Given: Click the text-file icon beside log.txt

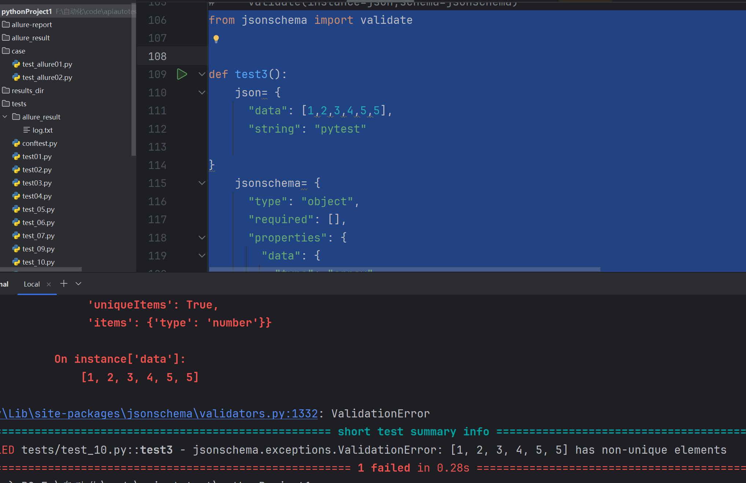Looking at the screenshot, I should (x=27, y=130).
